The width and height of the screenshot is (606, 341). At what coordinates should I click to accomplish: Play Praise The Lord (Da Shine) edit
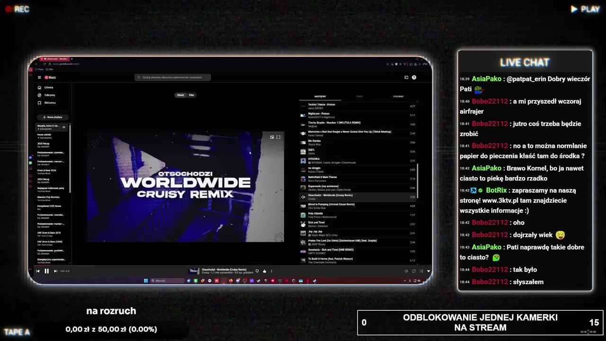pyautogui.click(x=358, y=242)
